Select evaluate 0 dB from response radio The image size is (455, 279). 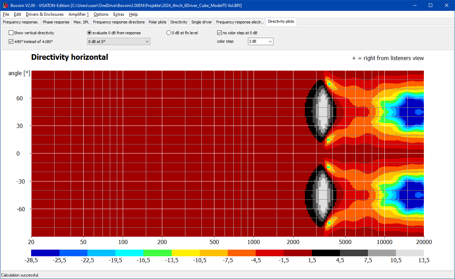point(114,33)
